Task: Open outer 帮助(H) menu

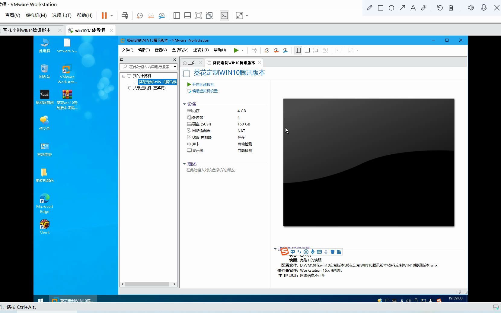Action: [85, 15]
